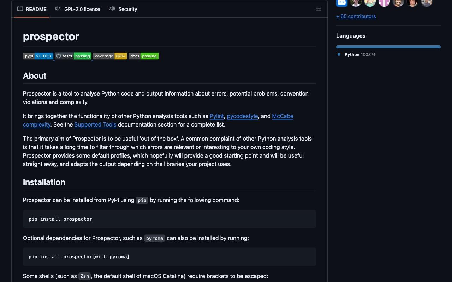Click the book icon beside README
This screenshot has height=282, width=452.
pyautogui.click(x=20, y=9)
